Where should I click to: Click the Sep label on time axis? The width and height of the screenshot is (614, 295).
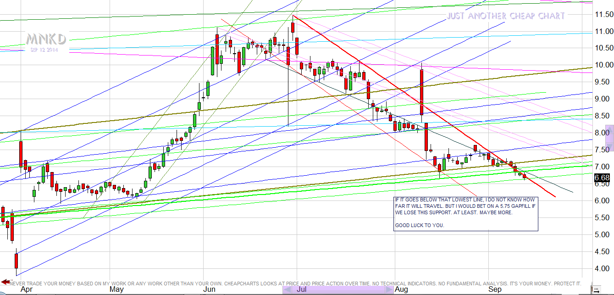495,289
